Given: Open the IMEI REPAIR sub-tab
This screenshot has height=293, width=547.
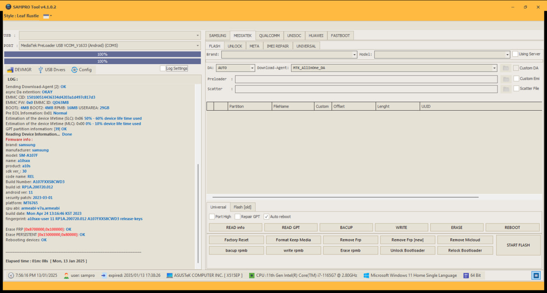Looking at the screenshot, I should point(278,46).
